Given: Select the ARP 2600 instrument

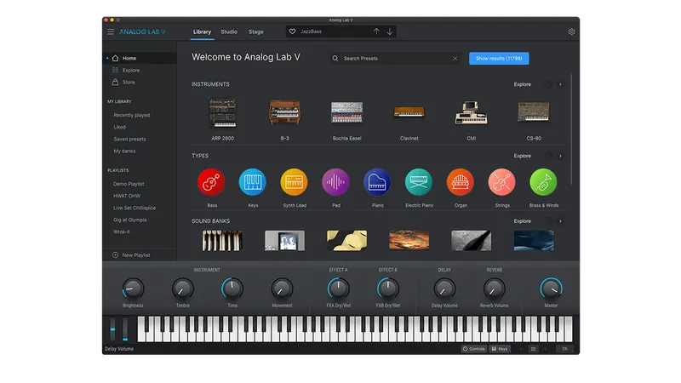Looking at the screenshot, I should pyautogui.click(x=222, y=112).
